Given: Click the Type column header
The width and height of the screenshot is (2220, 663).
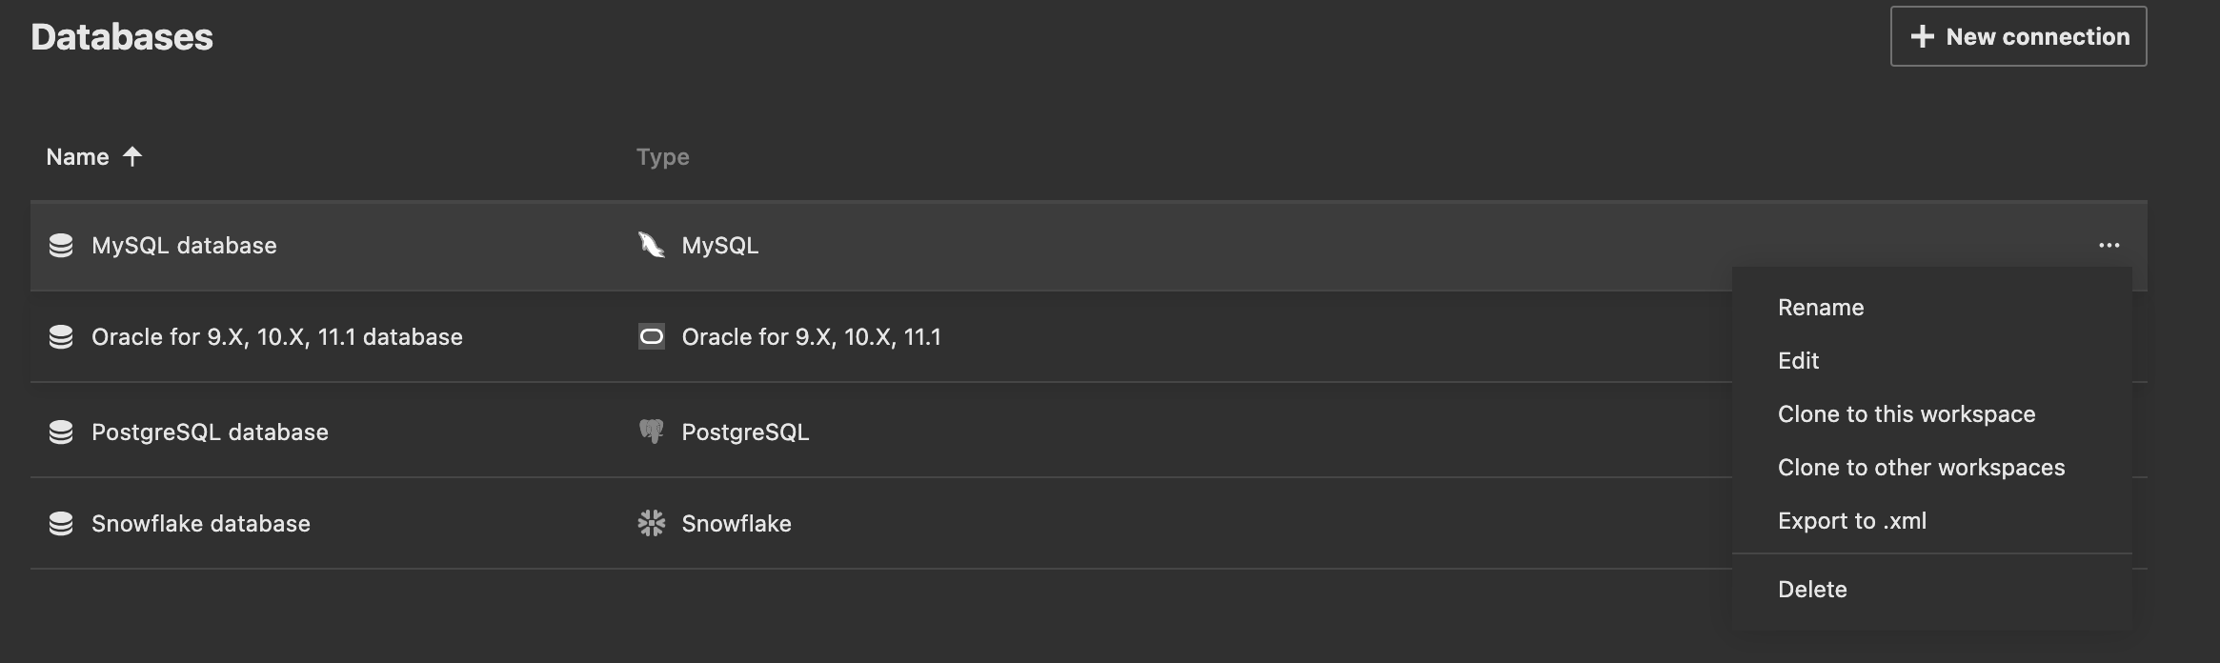Looking at the screenshot, I should click(x=662, y=155).
